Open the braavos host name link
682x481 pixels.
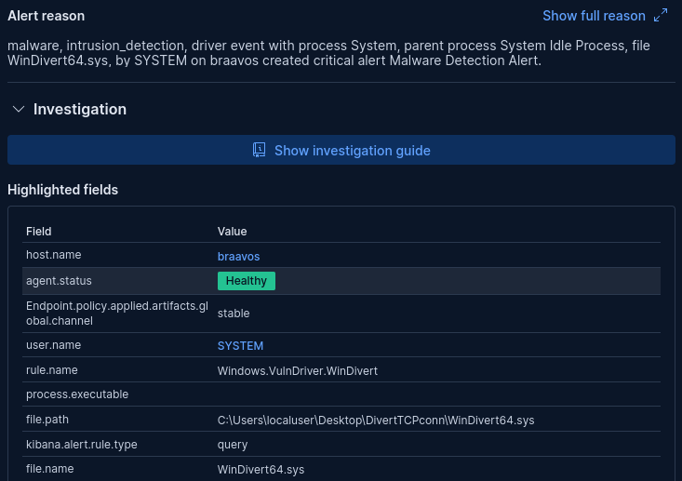[238, 256]
